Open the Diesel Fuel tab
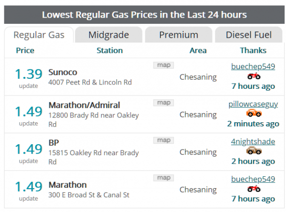The width and height of the screenshot is (286, 212). pyautogui.click(x=248, y=35)
